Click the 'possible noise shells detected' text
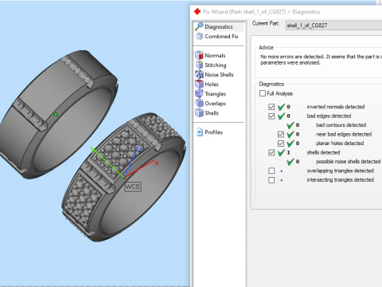This screenshot has height=287, width=382. pos(348,161)
